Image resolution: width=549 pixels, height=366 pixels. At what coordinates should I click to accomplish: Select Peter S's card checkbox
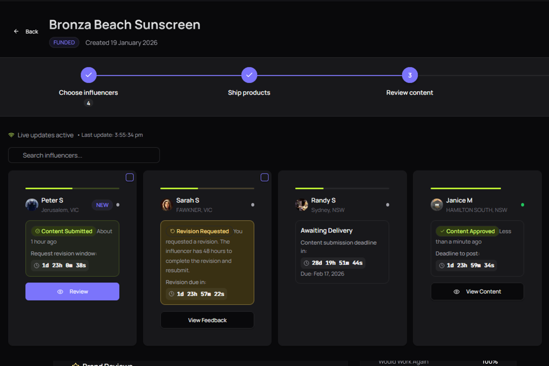(x=129, y=177)
